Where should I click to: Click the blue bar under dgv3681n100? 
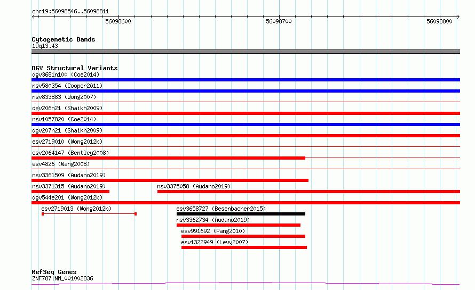click(x=246, y=80)
